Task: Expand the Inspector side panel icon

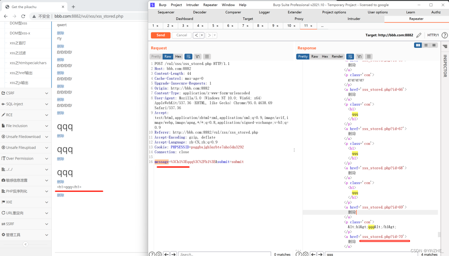Action: (445, 46)
